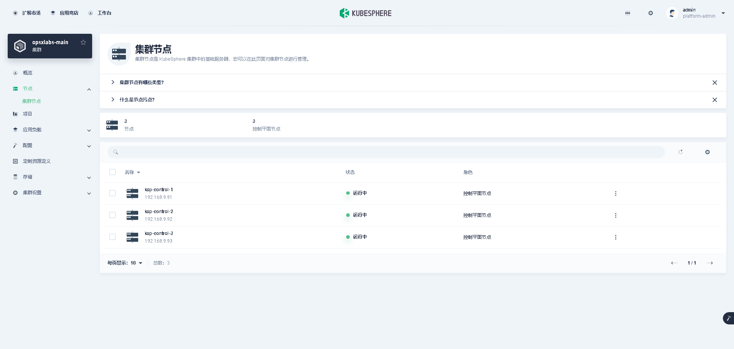Click the IP address 192.168.9.93
Image resolution: width=734 pixels, height=349 pixels.
click(x=159, y=241)
